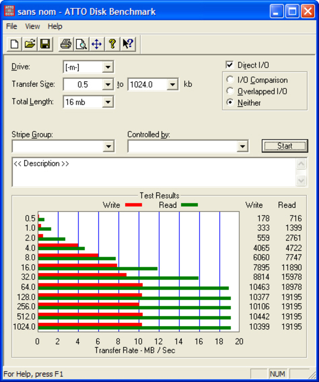Open the File menu

tap(12, 26)
